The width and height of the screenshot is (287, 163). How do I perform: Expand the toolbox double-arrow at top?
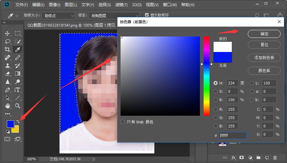(4, 22)
